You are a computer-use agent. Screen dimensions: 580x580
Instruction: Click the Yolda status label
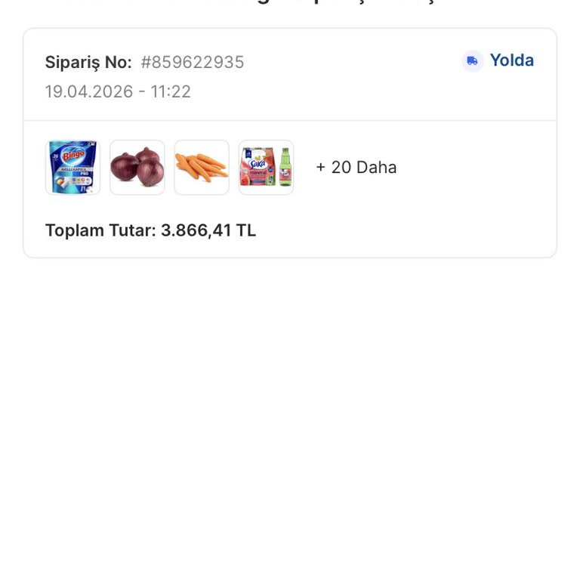(511, 60)
